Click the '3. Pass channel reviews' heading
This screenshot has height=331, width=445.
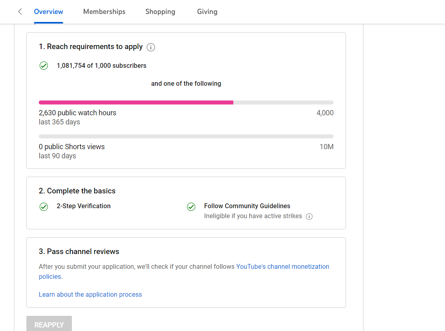(79, 252)
